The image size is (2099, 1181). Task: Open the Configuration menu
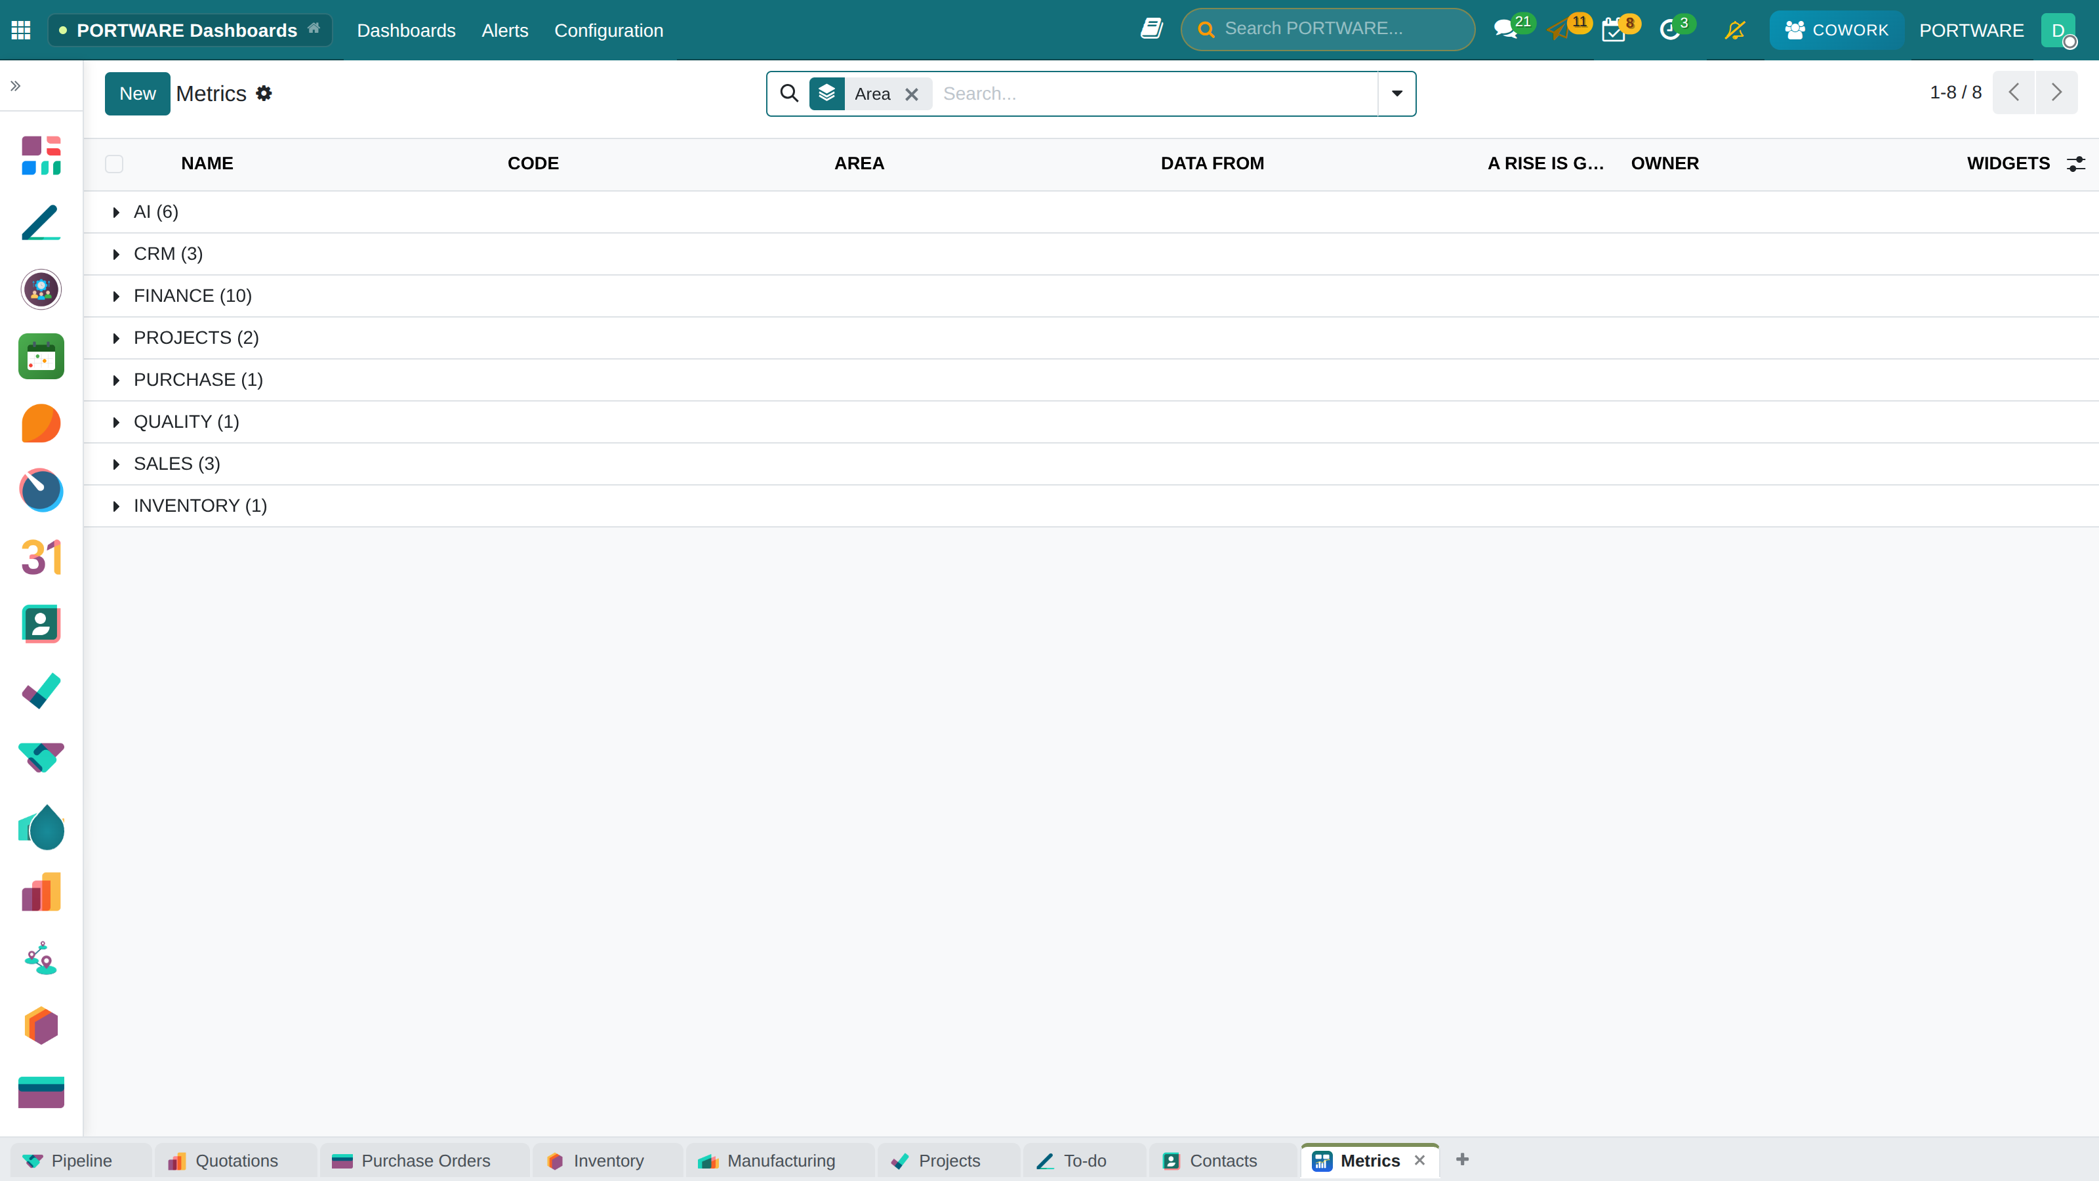pyautogui.click(x=609, y=30)
